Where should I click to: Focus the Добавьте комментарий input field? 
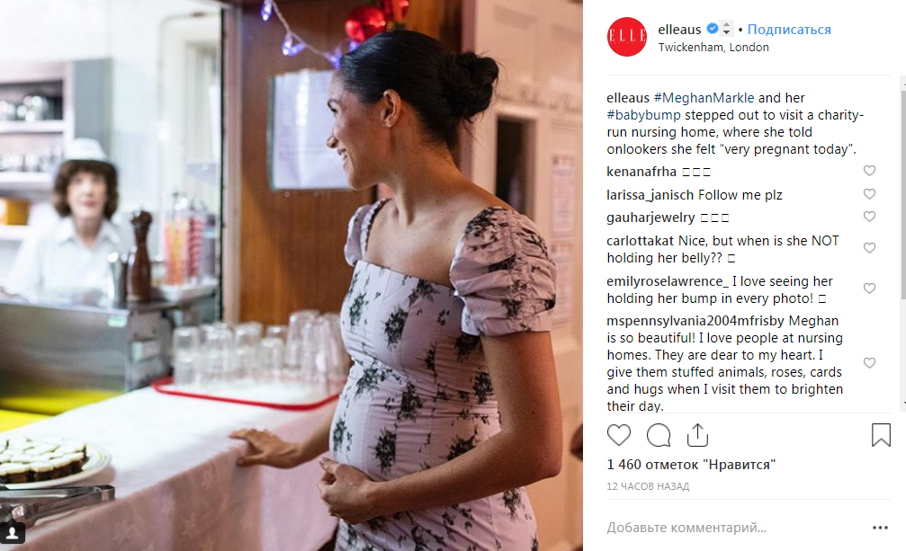tap(734, 528)
